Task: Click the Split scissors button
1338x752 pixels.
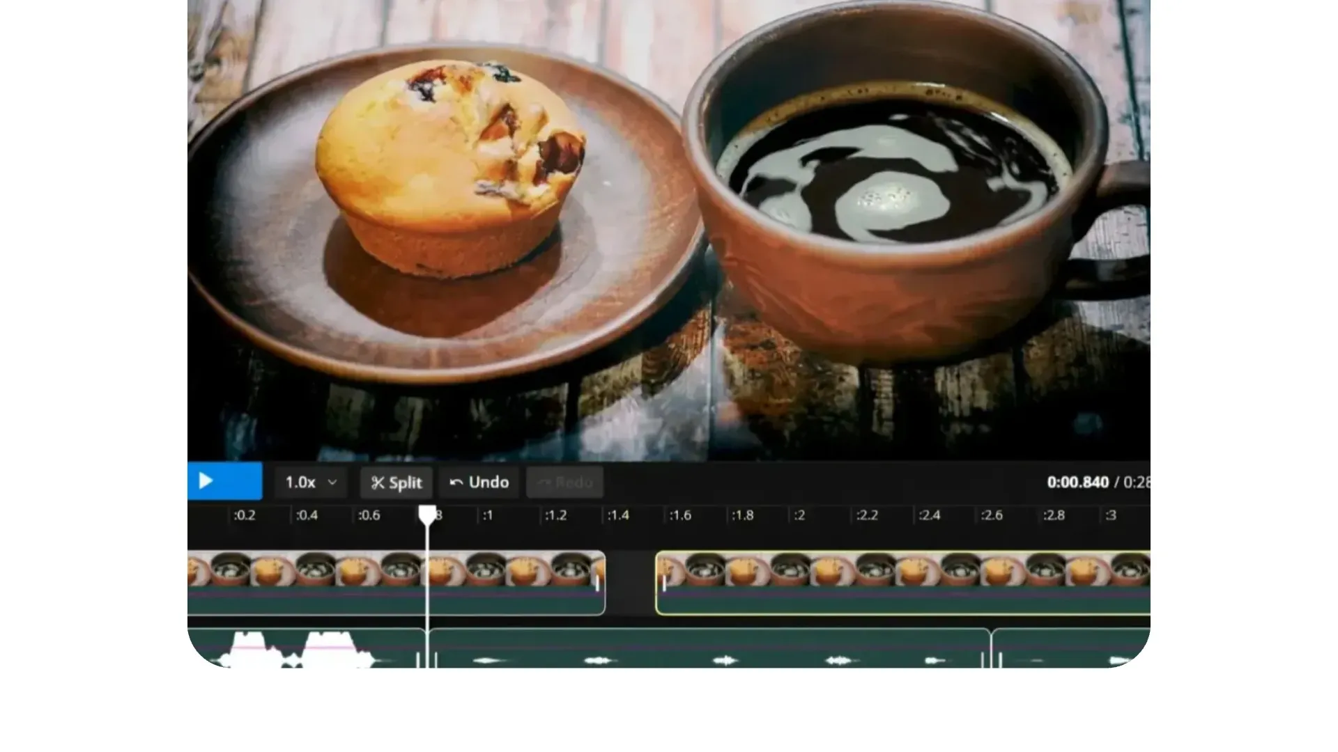Action: point(396,483)
